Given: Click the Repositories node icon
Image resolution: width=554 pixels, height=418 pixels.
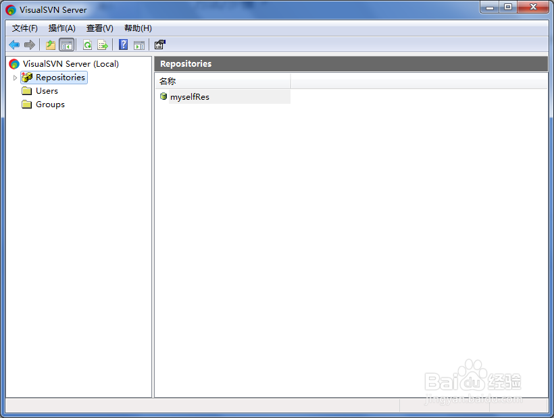Looking at the screenshot, I should 27,77.
